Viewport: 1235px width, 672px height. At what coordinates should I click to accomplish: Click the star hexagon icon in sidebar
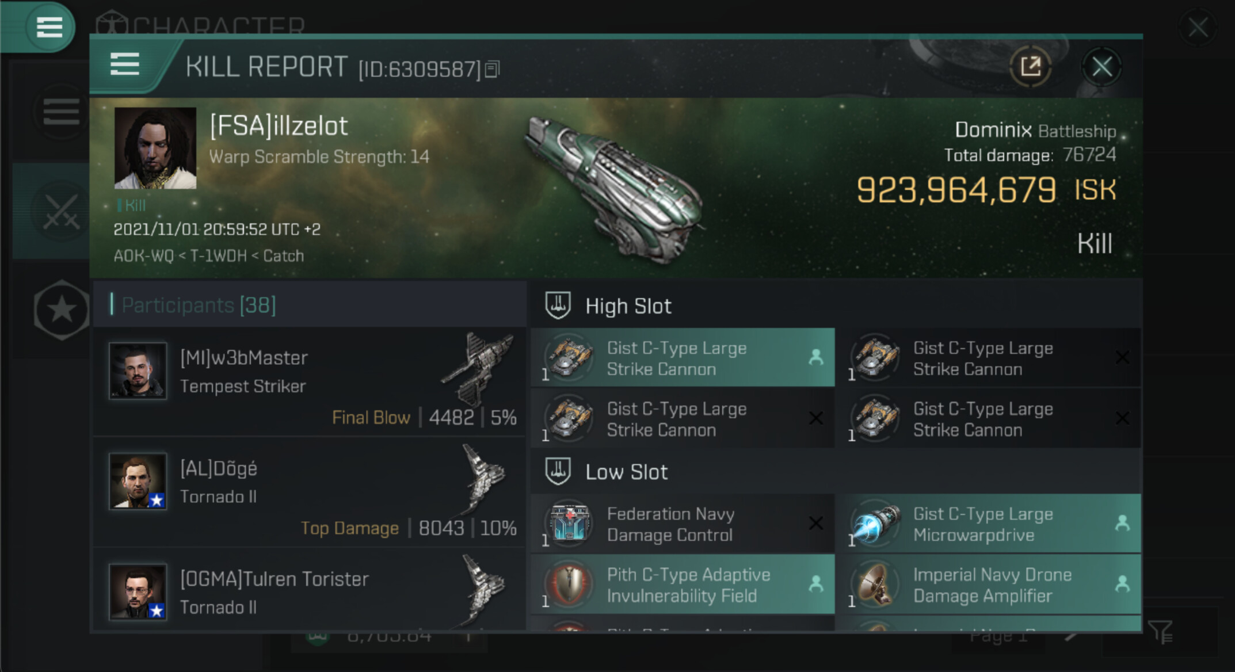pyautogui.click(x=62, y=310)
